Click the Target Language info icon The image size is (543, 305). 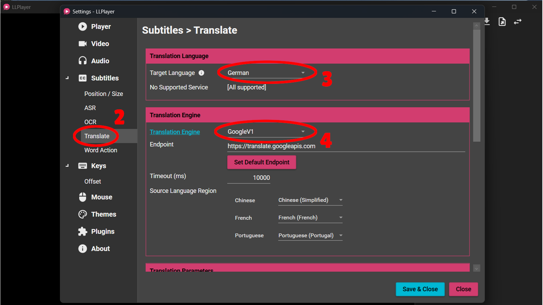201,73
